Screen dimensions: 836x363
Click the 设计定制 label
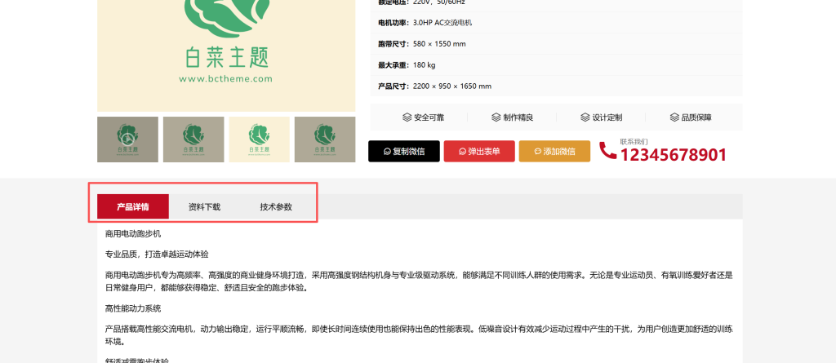[607, 117]
